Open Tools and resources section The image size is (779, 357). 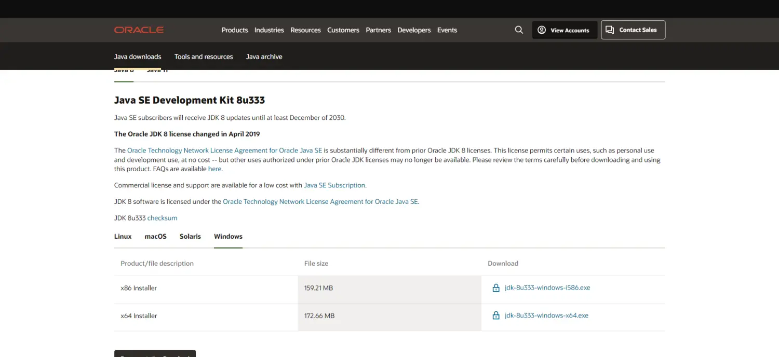click(204, 57)
